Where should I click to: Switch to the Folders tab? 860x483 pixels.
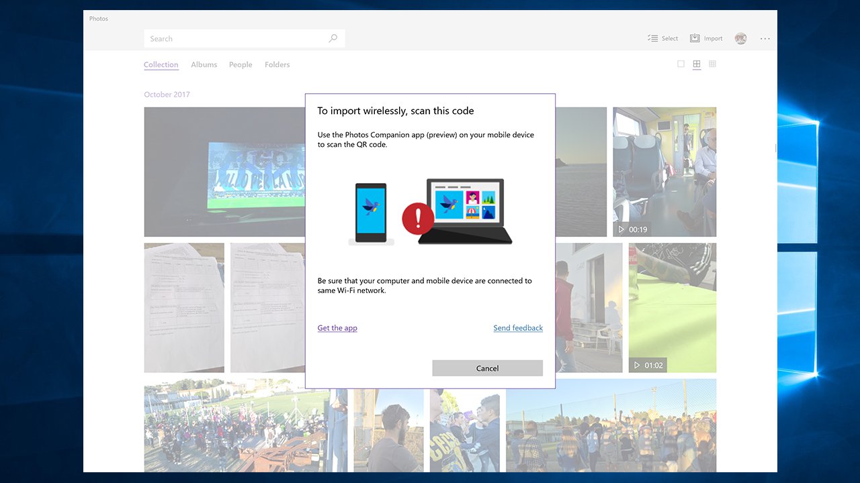(277, 64)
